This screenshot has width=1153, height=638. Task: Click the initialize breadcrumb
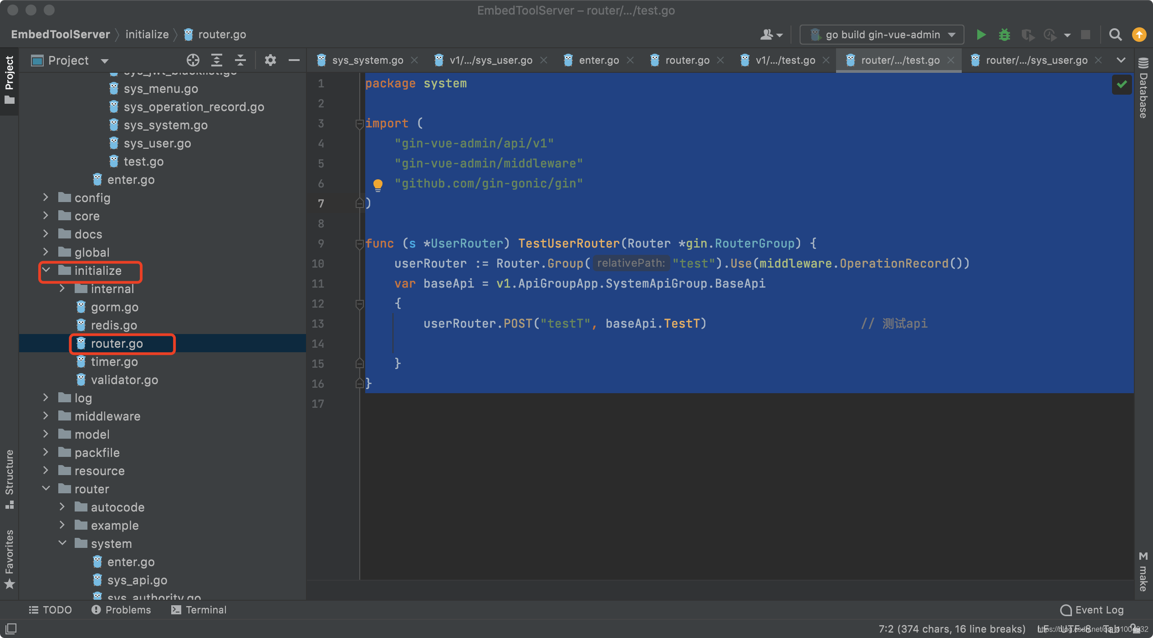[147, 35]
